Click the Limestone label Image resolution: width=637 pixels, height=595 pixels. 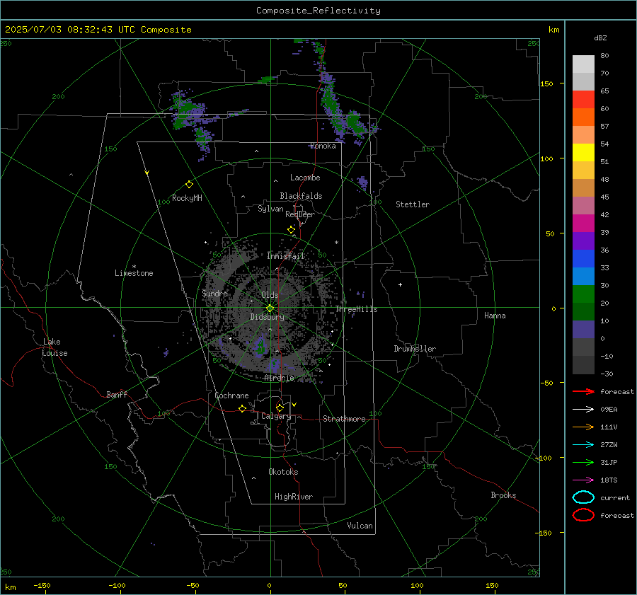coord(134,273)
